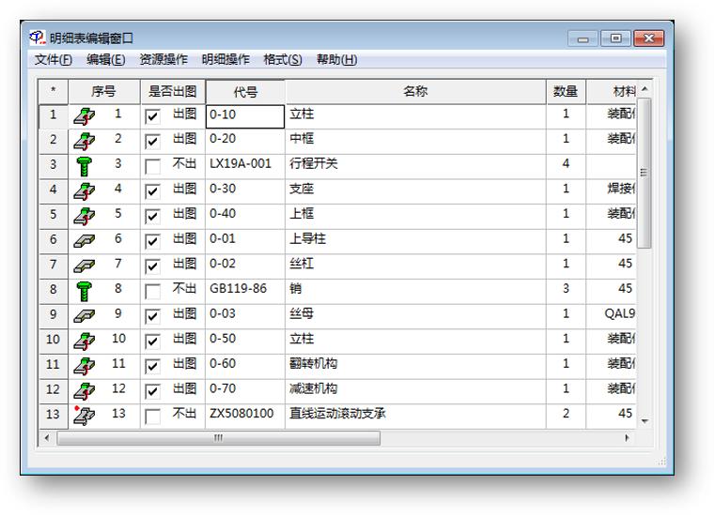
Task: Open the 资源操作 menu
Action: click(x=163, y=59)
